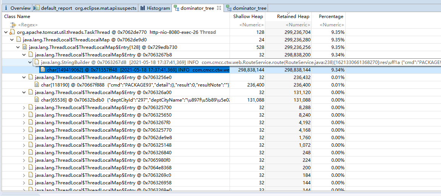Click the StringBuilder @ 0x7063267d8 object icon
This screenshot has width=441, height=196.
pos(37,62)
